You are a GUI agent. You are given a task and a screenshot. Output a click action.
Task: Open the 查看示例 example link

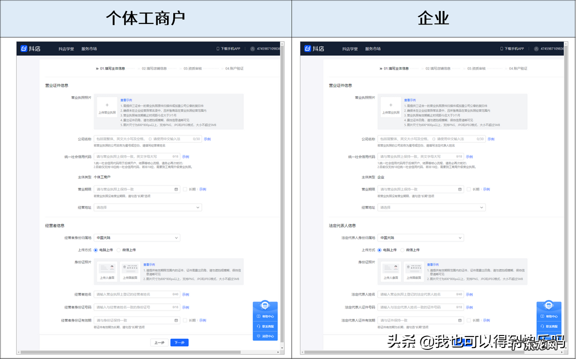pyautogui.click(x=127, y=100)
